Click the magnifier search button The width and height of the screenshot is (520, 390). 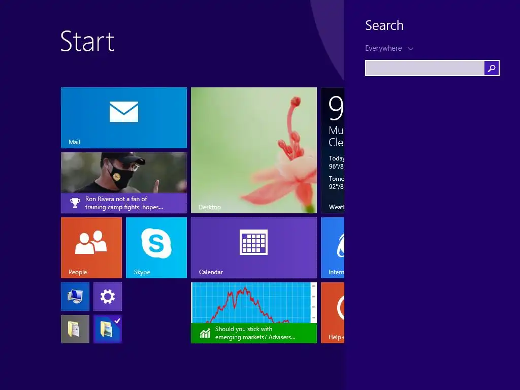click(492, 68)
